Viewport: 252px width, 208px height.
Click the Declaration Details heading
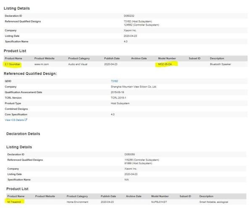[x=23, y=134]
